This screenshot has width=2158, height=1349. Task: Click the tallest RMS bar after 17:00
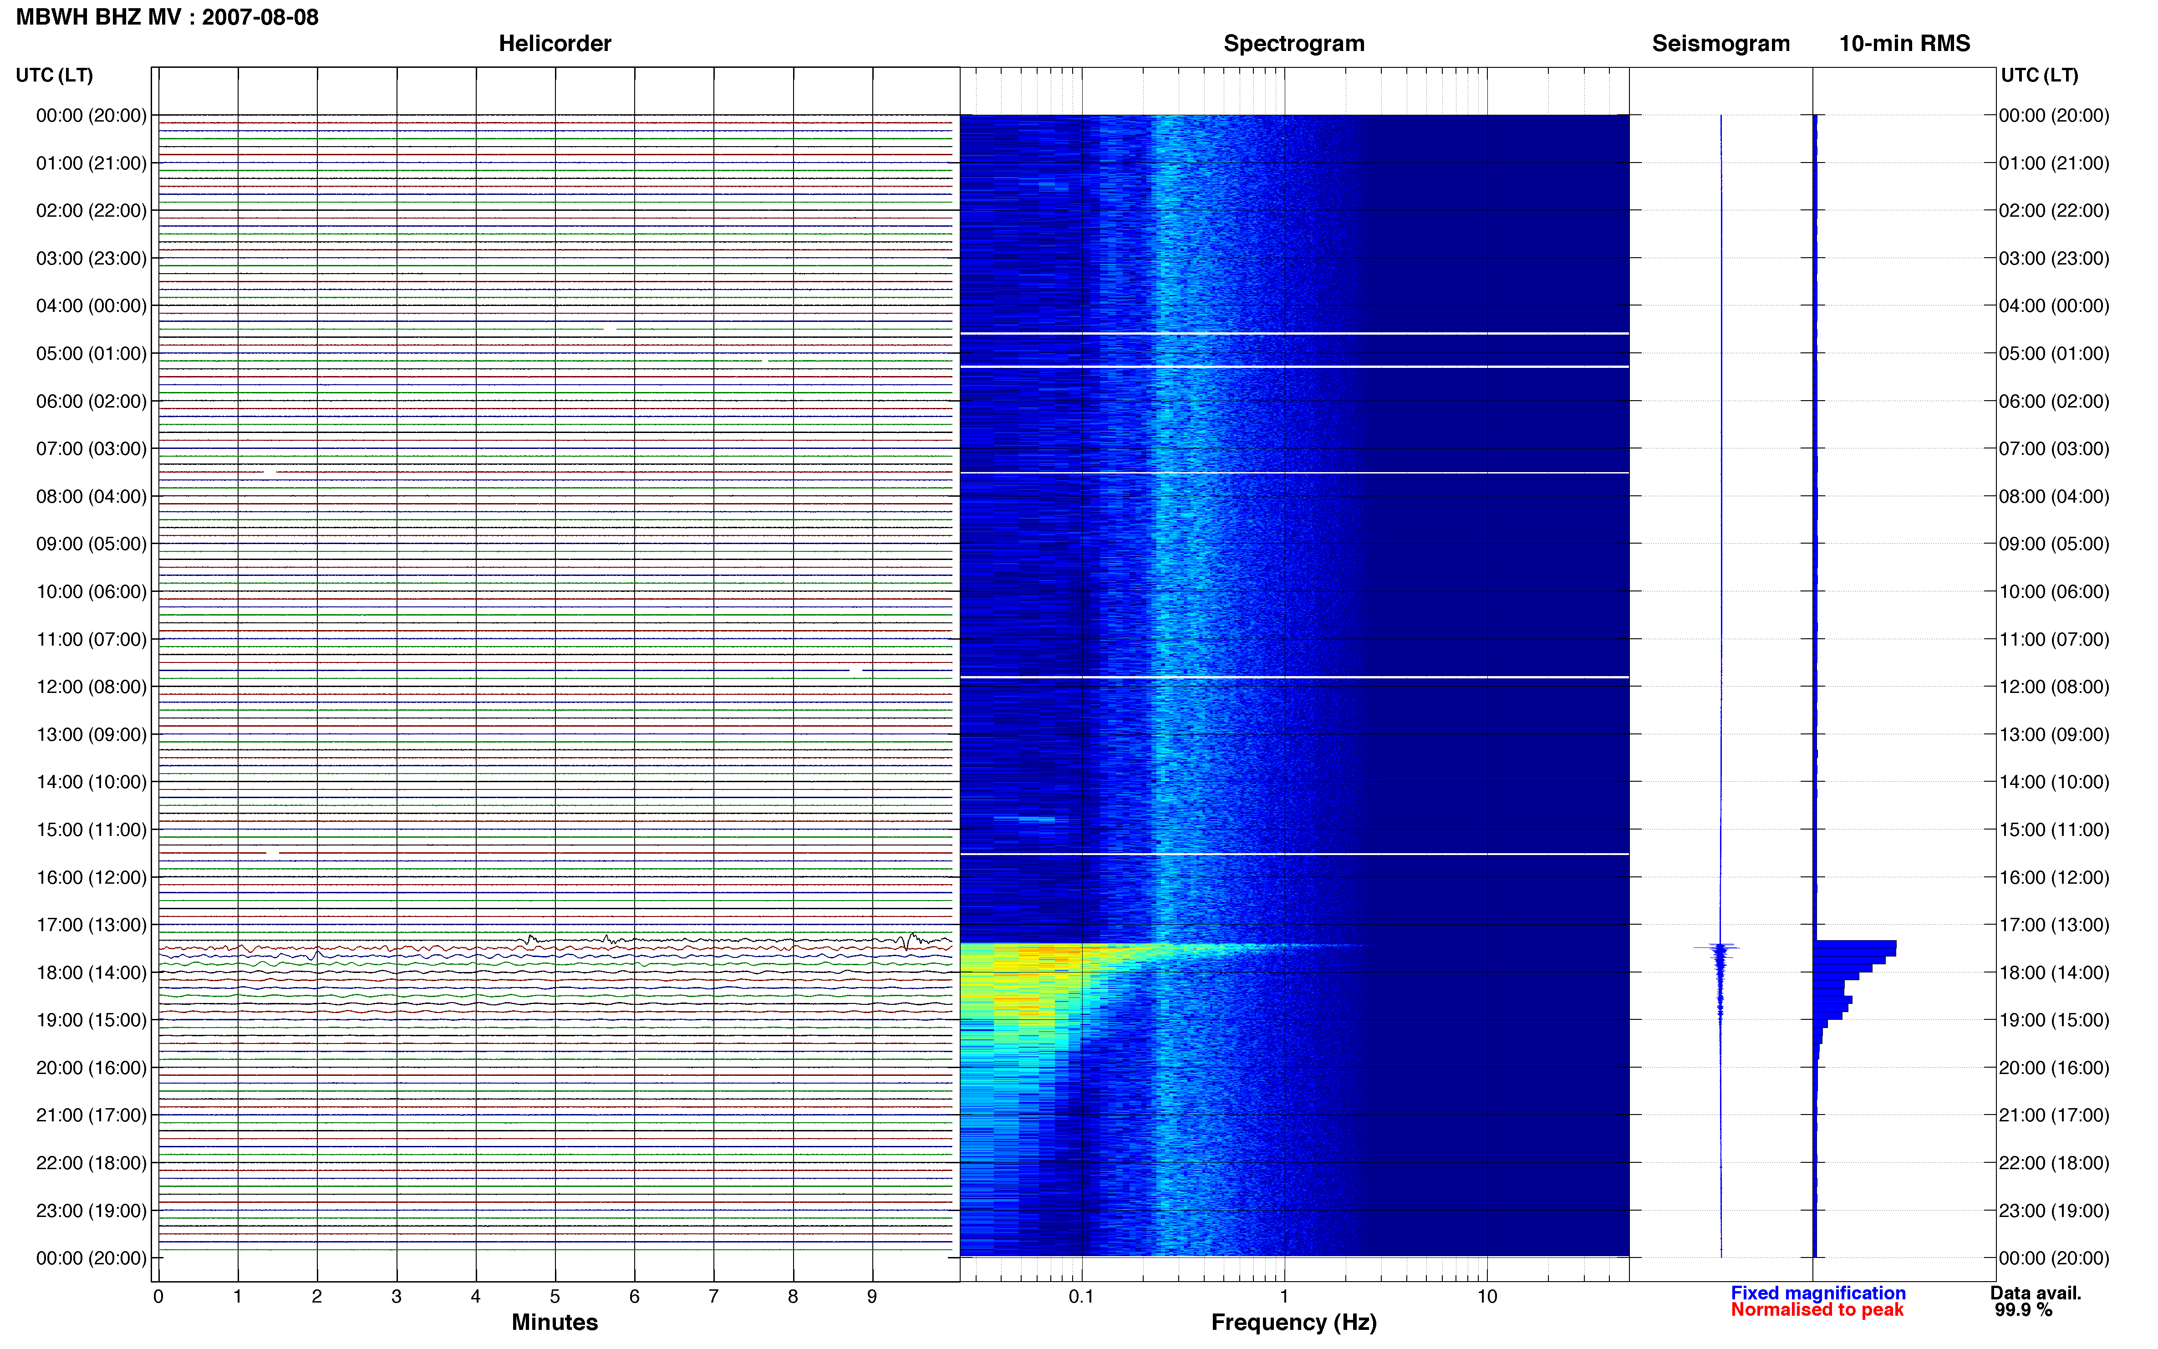pyautogui.click(x=1855, y=945)
